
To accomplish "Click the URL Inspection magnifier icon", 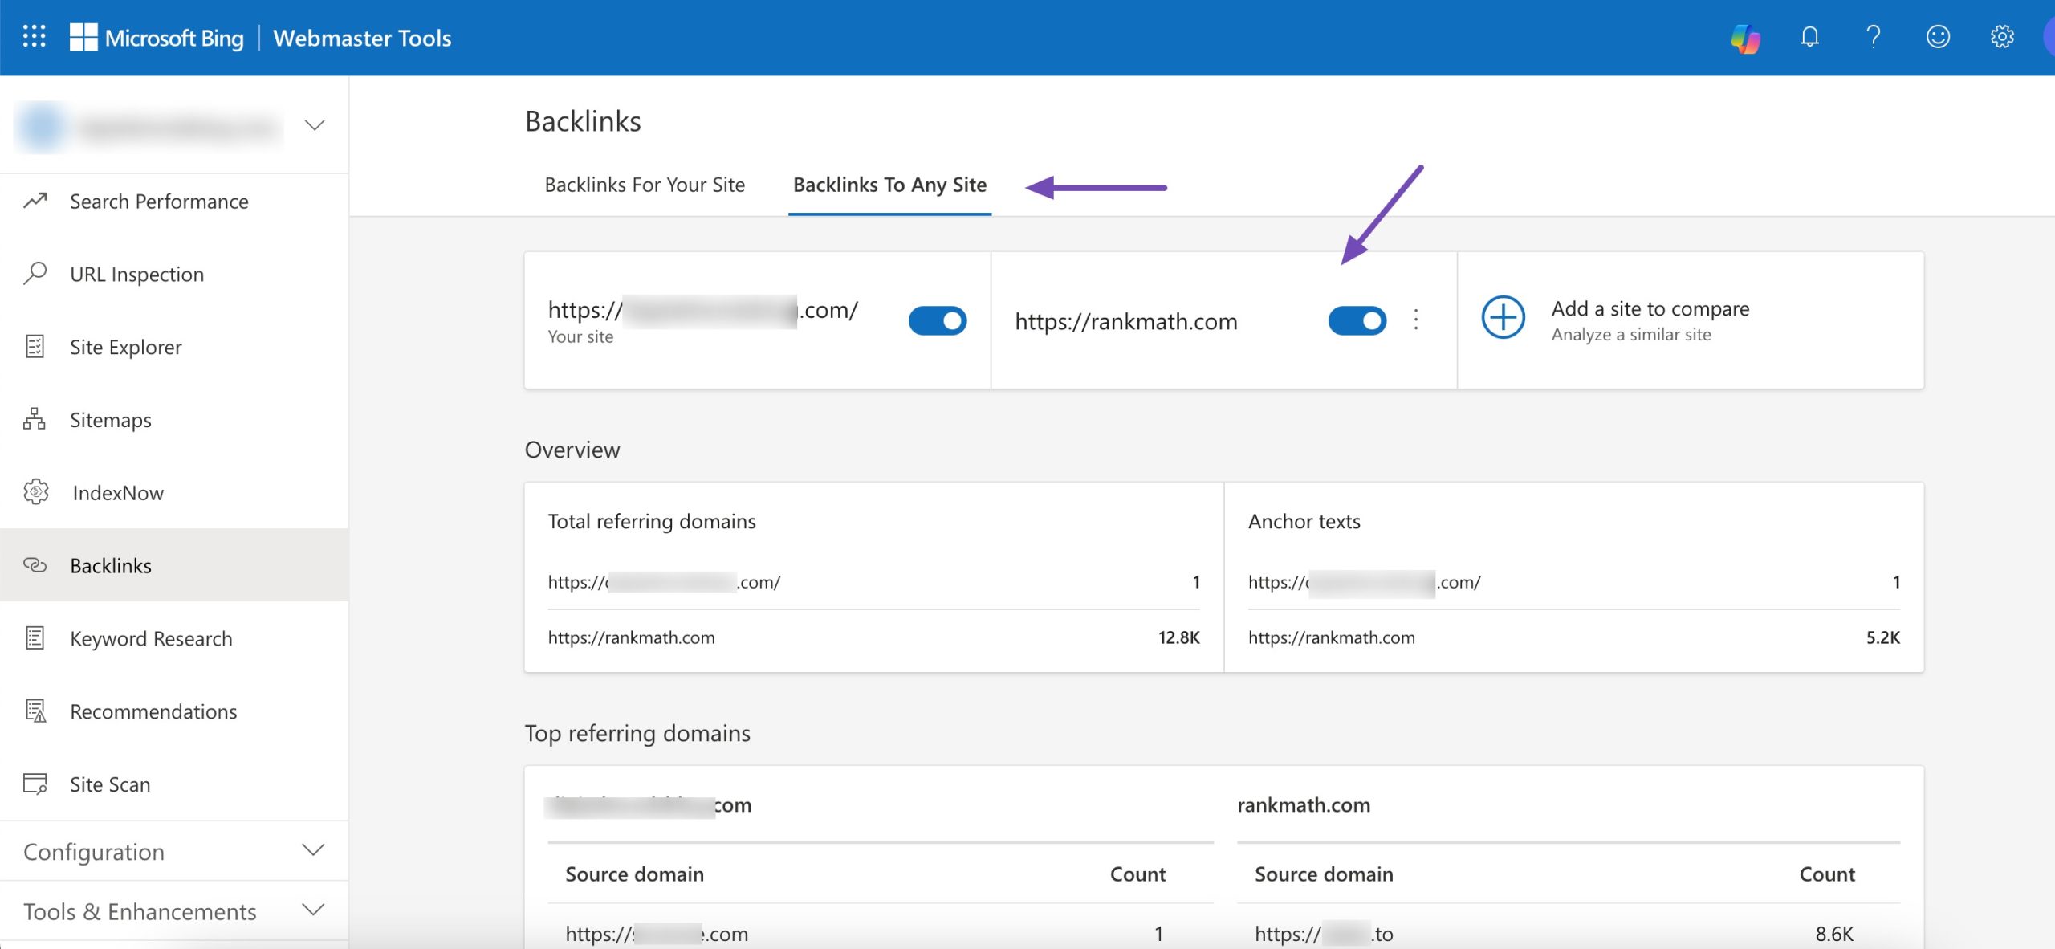I will [35, 274].
